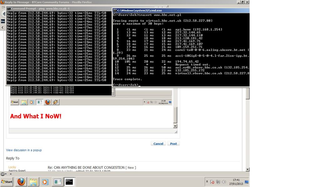
Task: Launch Windows Media Player from taskbar
Action: coord(45,182)
